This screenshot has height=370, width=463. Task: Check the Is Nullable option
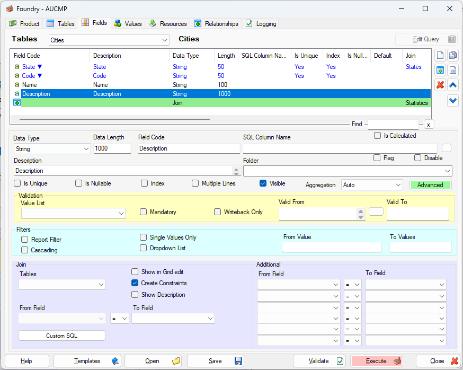tap(78, 183)
